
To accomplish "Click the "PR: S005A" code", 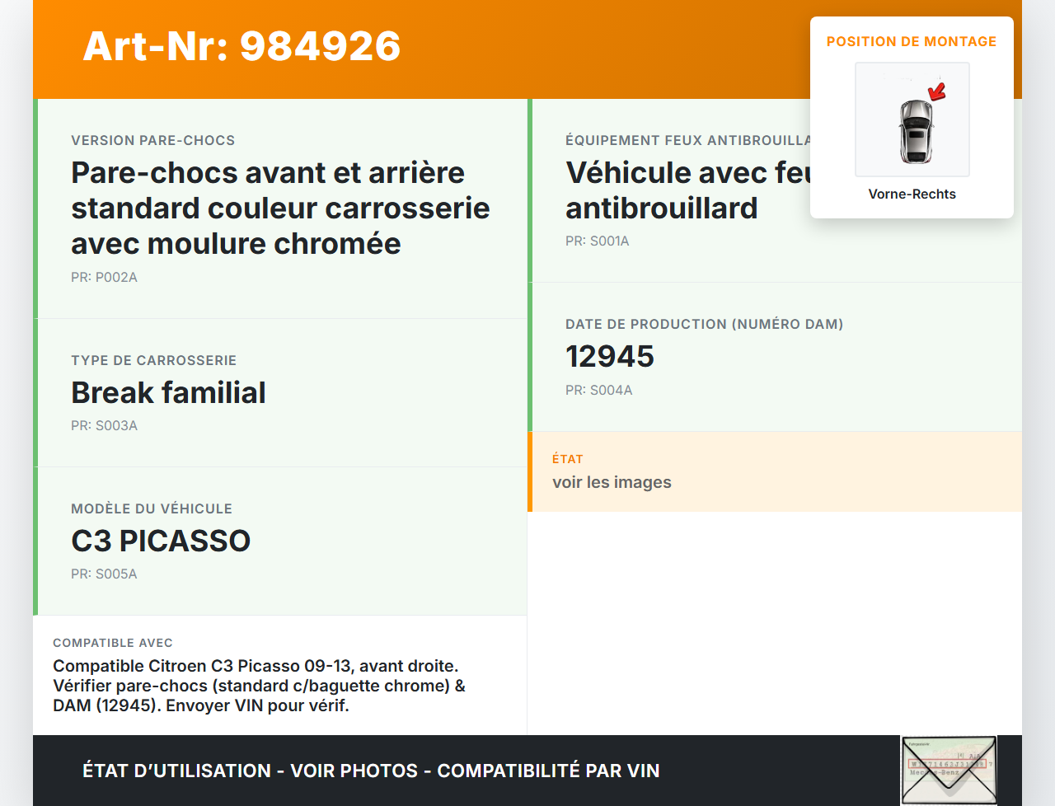I will click(x=104, y=574).
